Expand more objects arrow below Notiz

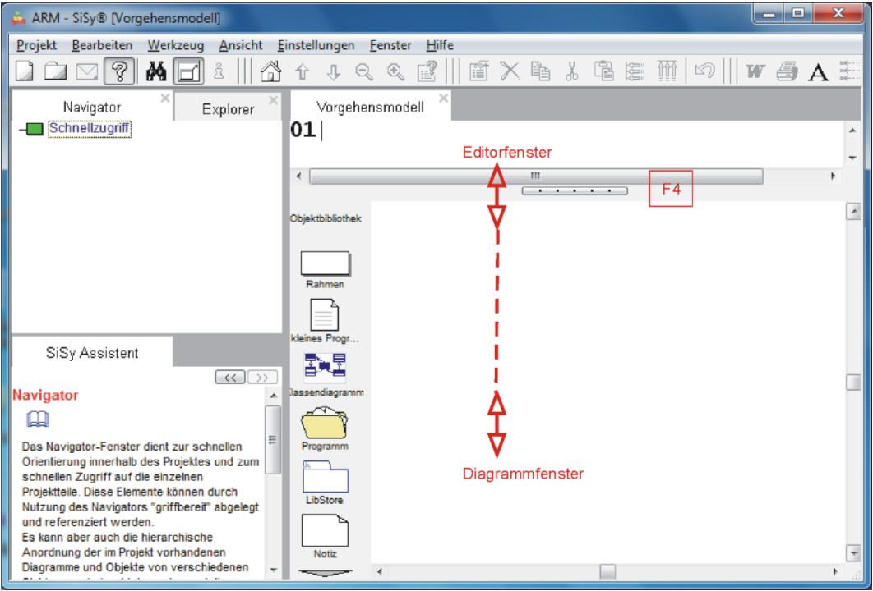[327, 570]
